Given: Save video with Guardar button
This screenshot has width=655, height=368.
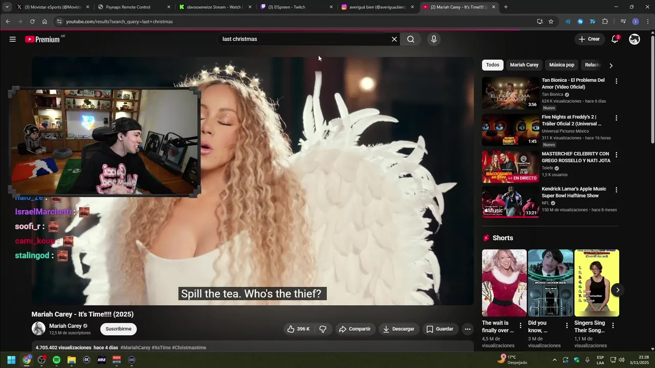Looking at the screenshot, I should 440,329.
